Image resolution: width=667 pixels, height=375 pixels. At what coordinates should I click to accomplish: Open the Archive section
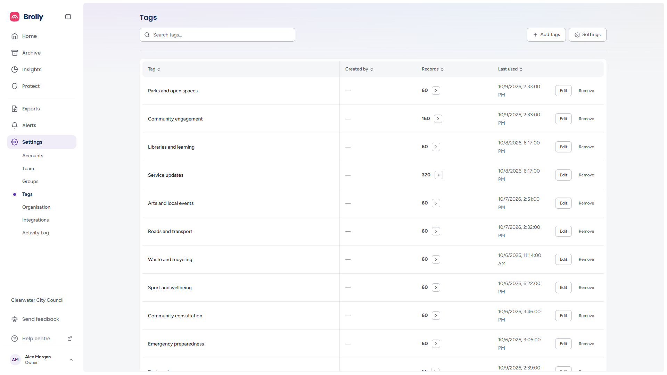click(x=42, y=53)
